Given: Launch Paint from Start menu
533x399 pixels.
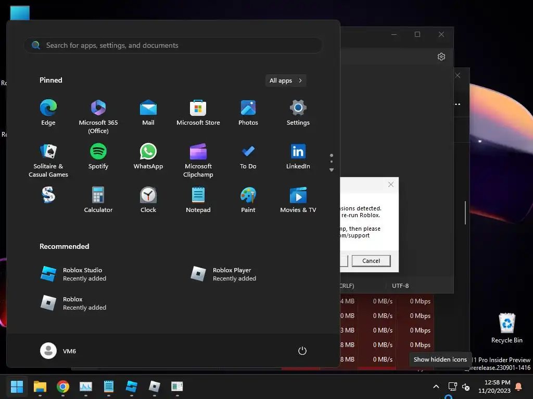Looking at the screenshot, I should (x=248, y=200).
